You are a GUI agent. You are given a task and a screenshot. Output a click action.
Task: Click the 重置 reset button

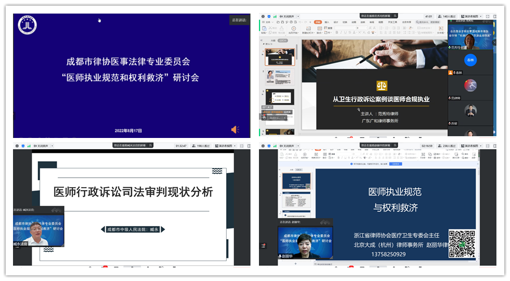[x=328, y=28]
